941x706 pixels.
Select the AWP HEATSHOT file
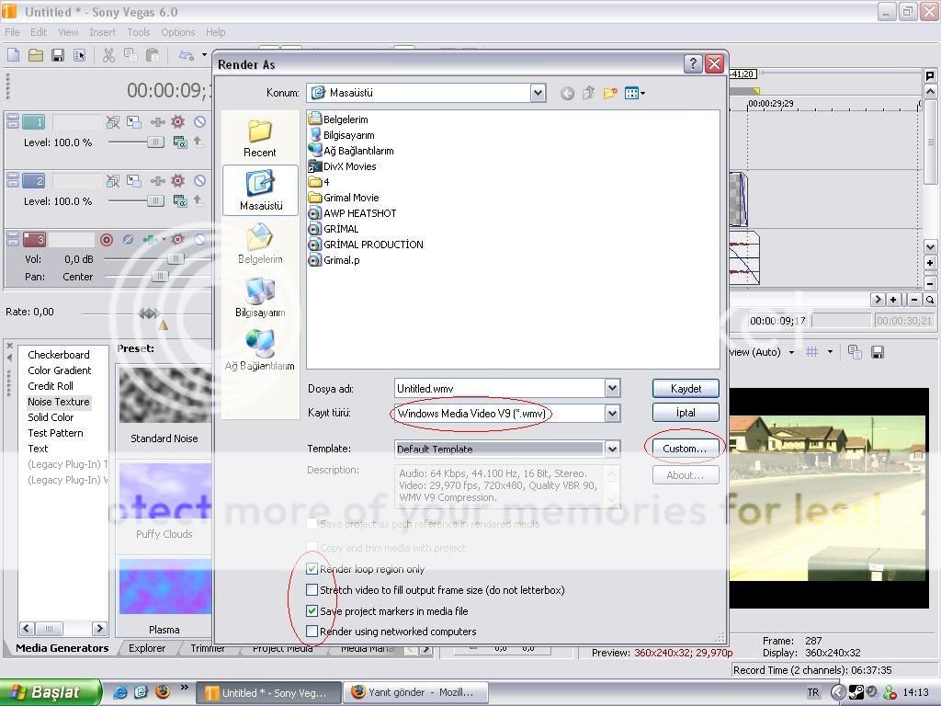(x=352, y=213)
